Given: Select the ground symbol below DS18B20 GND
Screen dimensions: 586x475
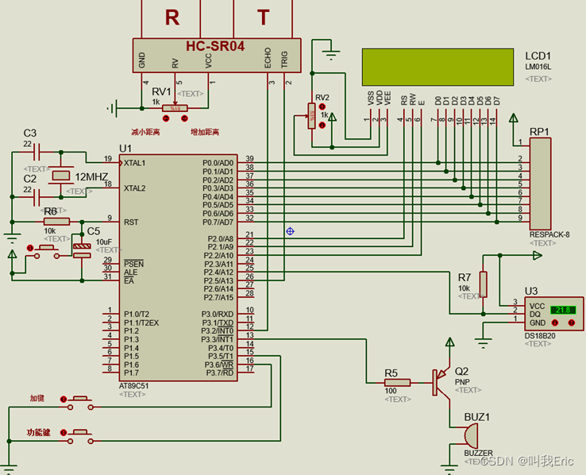Looking at the screenshot, I should coord(484,342).
